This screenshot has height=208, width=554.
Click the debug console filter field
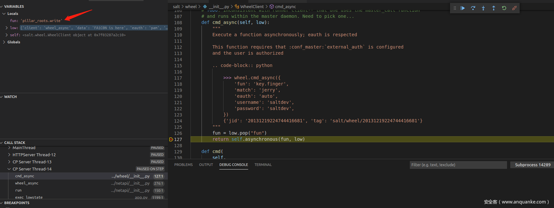[458, 165]
